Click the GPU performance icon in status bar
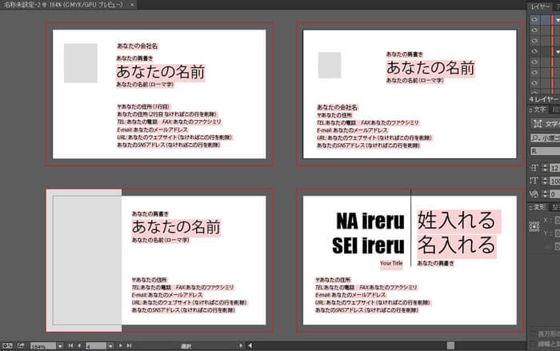The image size is (560, 351). 7,345
